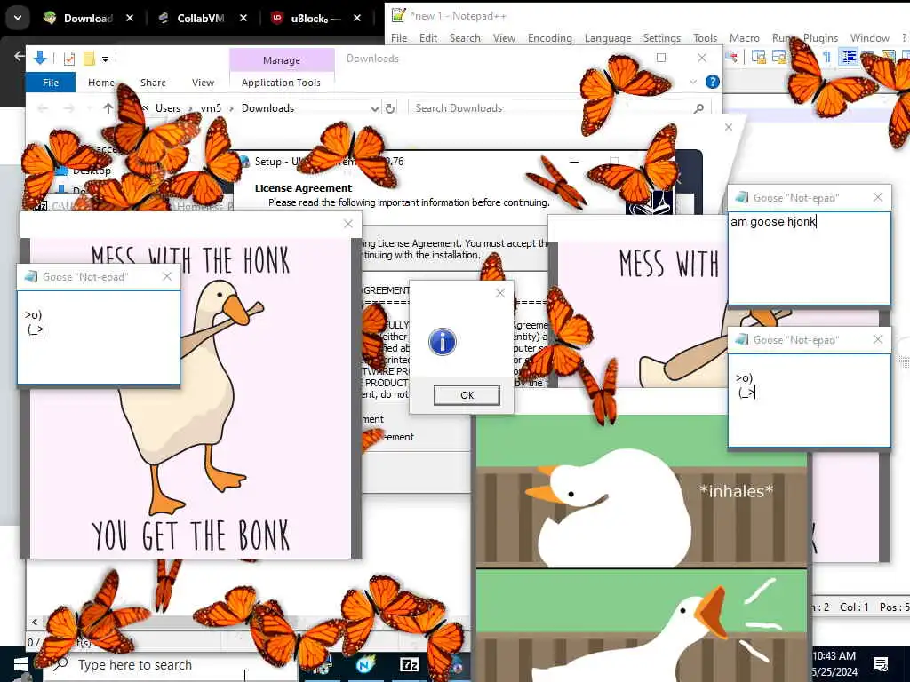Go up one folder level in Explorer
910x682 pixels.
[108, 107]
